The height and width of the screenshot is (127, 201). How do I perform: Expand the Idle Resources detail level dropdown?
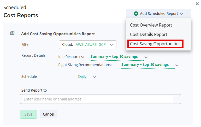pyautogui.click(x=119, y=57)
